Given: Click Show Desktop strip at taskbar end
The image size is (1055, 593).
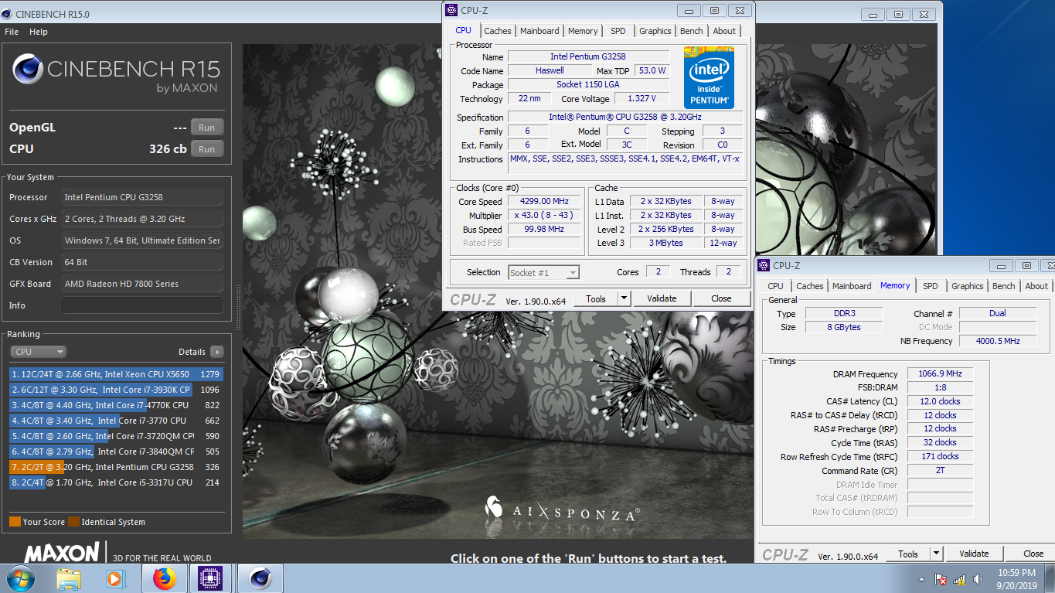Looking at the screenshot, I should [x=1050, y=578].
